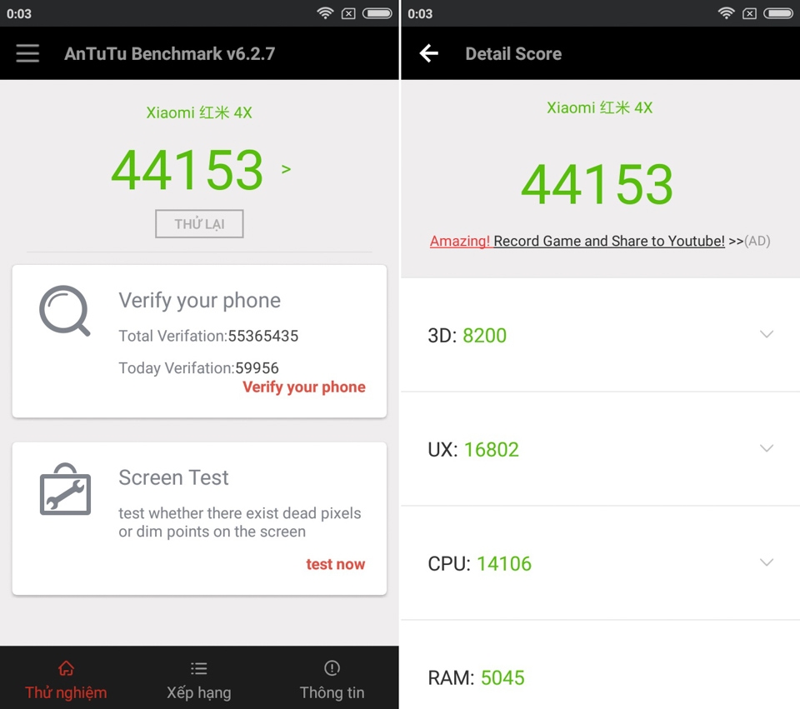Click the Wi-Fi icon in left status bar
Screen dimensions: 800x709
click(x=325, y=13)
